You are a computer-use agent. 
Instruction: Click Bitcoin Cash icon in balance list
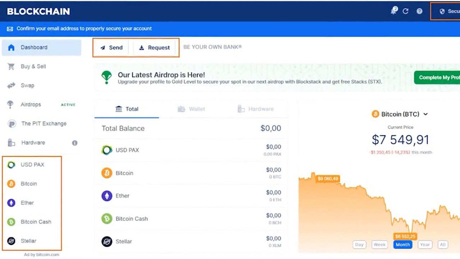(x=107, y=219)
